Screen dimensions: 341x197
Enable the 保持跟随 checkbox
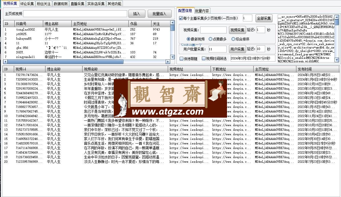click(x=181, y=59)
